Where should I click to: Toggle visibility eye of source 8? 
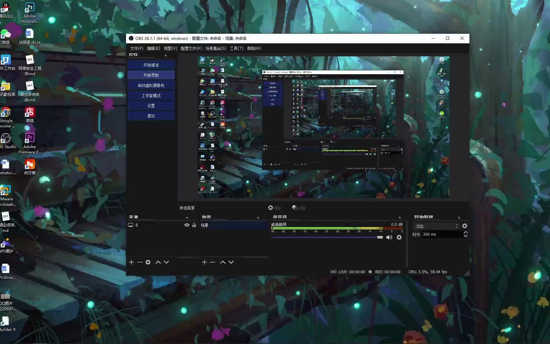pos(187,225)
